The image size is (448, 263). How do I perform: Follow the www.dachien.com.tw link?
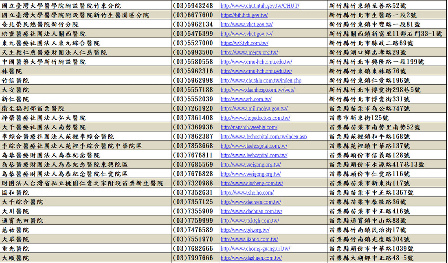251,202
